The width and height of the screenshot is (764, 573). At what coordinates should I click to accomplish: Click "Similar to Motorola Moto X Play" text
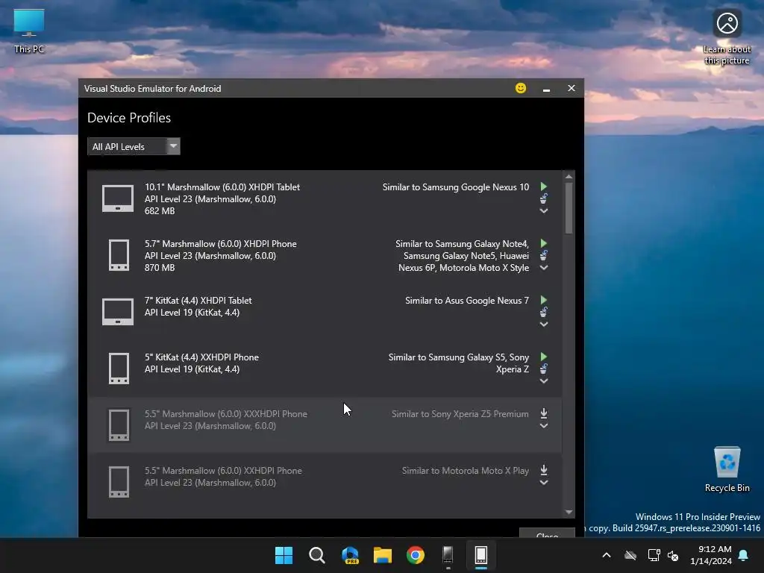click(x=466, y=471)
